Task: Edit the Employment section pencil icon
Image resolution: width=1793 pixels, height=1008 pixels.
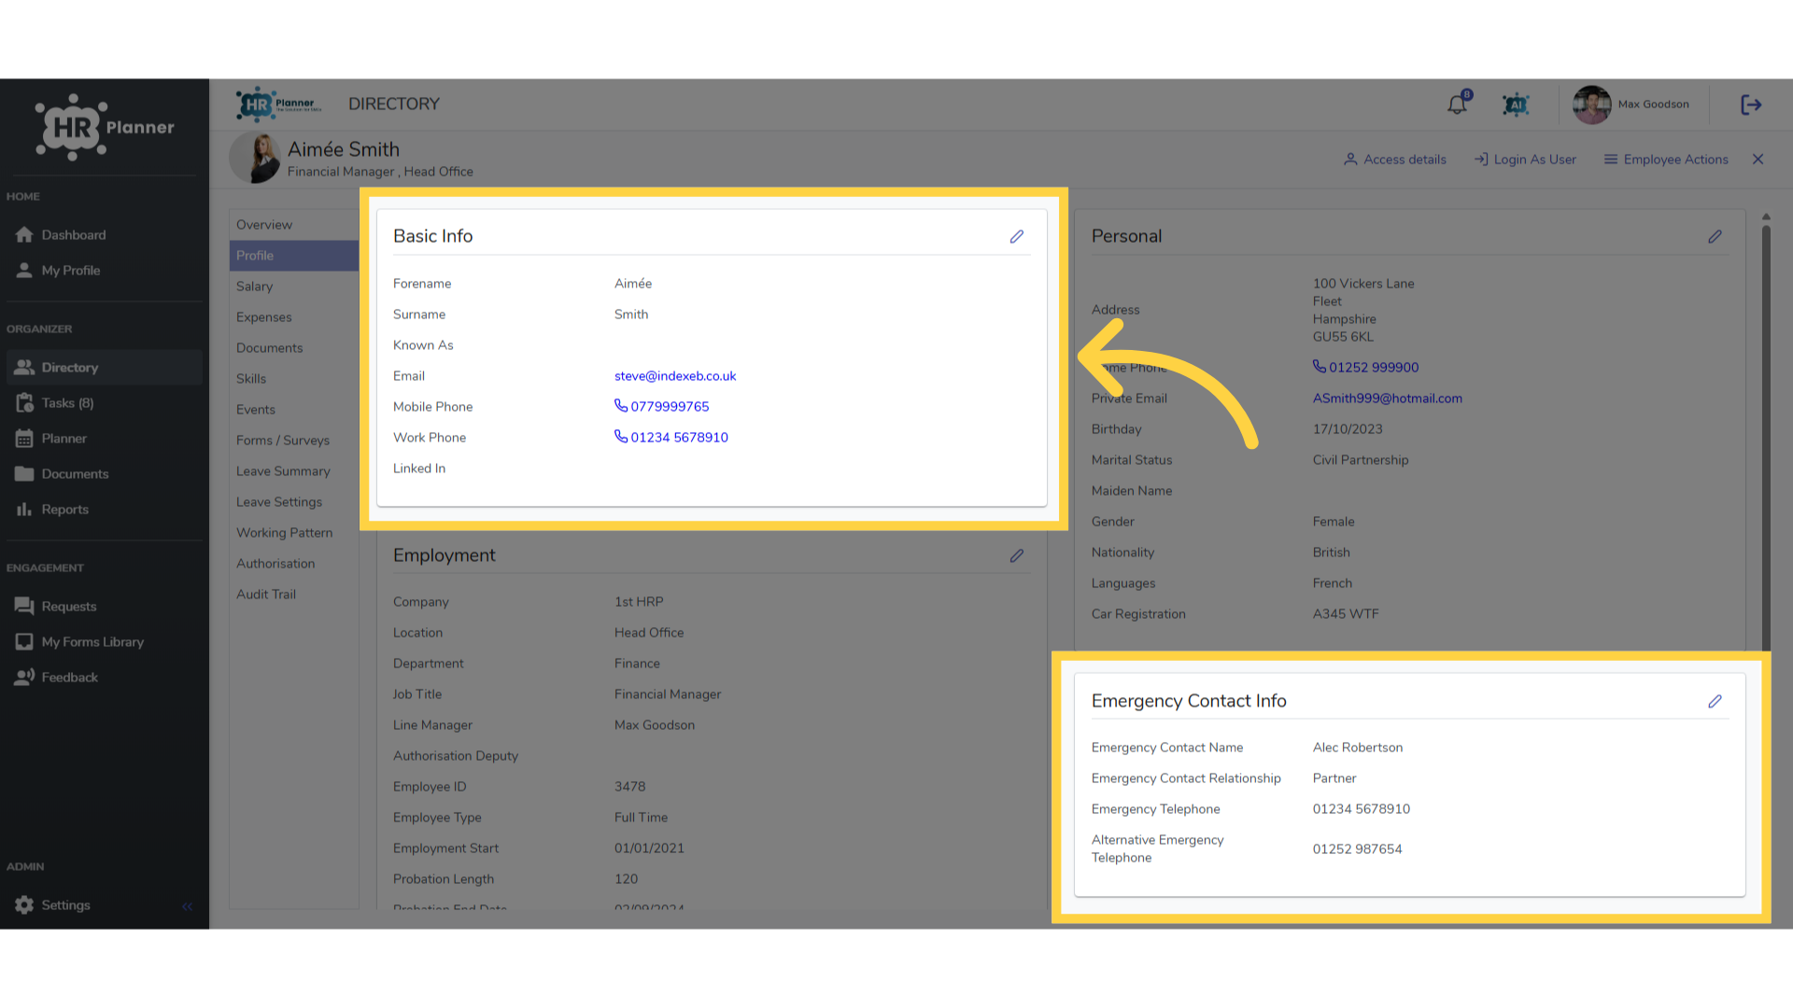Action: point(1017,556)
